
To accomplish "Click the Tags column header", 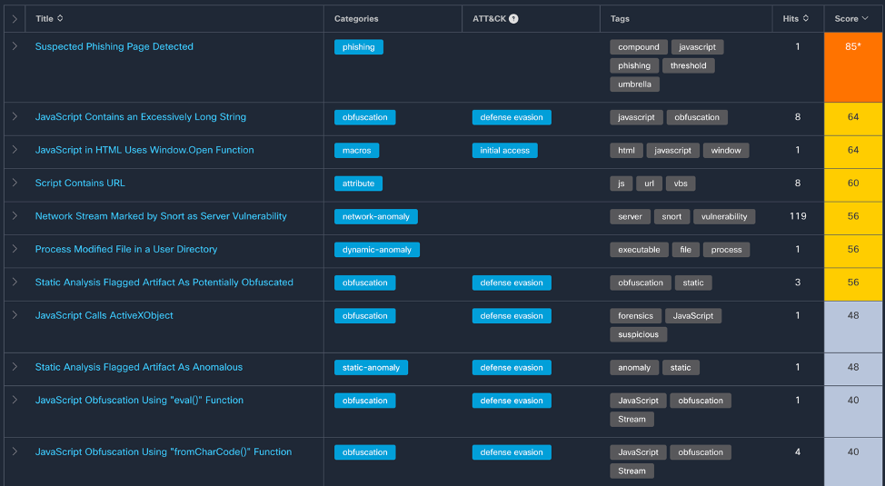I will click(620, 18).
